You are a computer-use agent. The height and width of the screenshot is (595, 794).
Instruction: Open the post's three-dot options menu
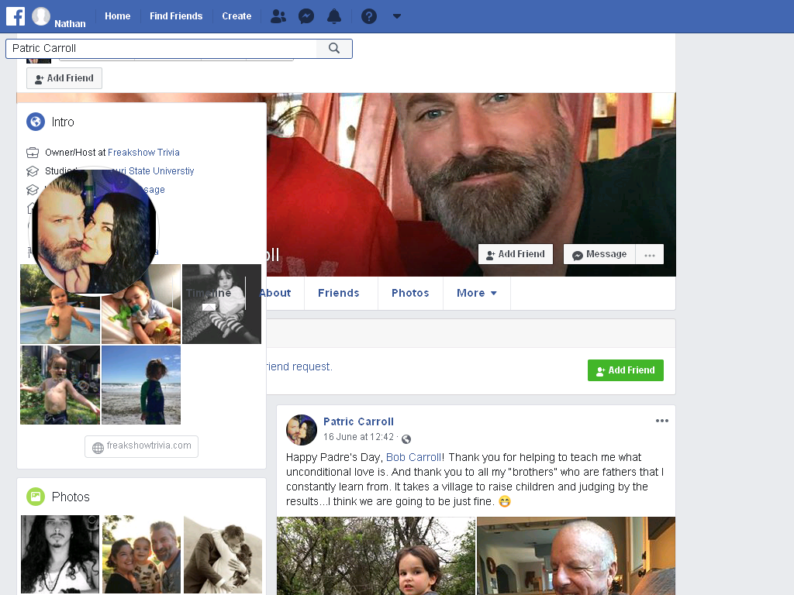(x=662, y=421)
